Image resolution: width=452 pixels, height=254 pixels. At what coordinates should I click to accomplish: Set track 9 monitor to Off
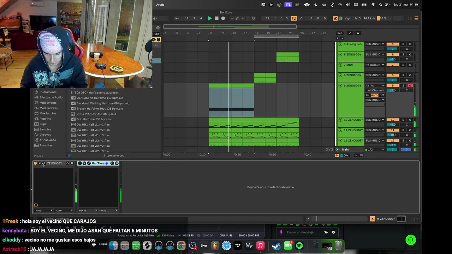pyautogui.click(x=381, y=95)
